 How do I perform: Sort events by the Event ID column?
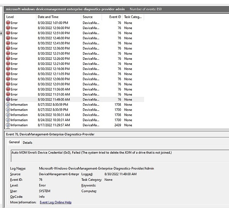point(114,17)
